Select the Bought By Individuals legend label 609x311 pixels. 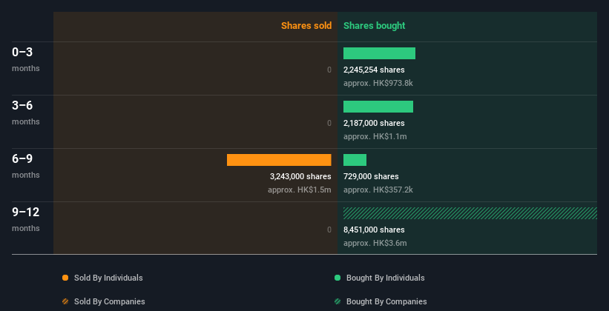[x=385, y=278]
